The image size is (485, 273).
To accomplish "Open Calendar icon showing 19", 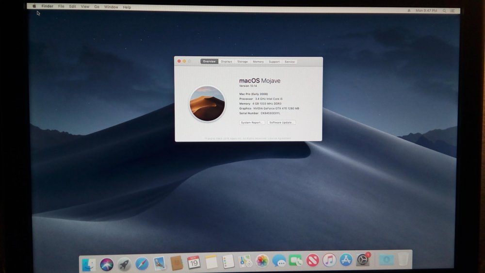I will point(194,262).
